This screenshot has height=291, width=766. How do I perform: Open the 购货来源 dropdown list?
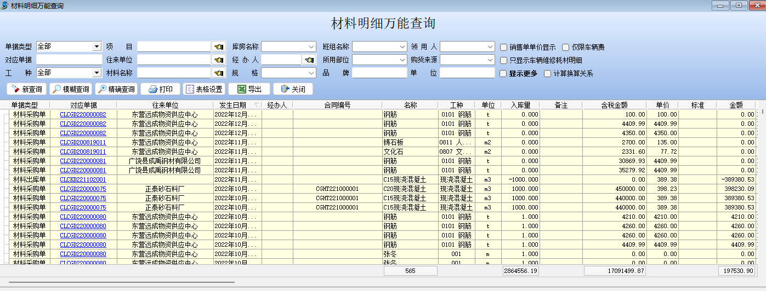coord(490,60)
